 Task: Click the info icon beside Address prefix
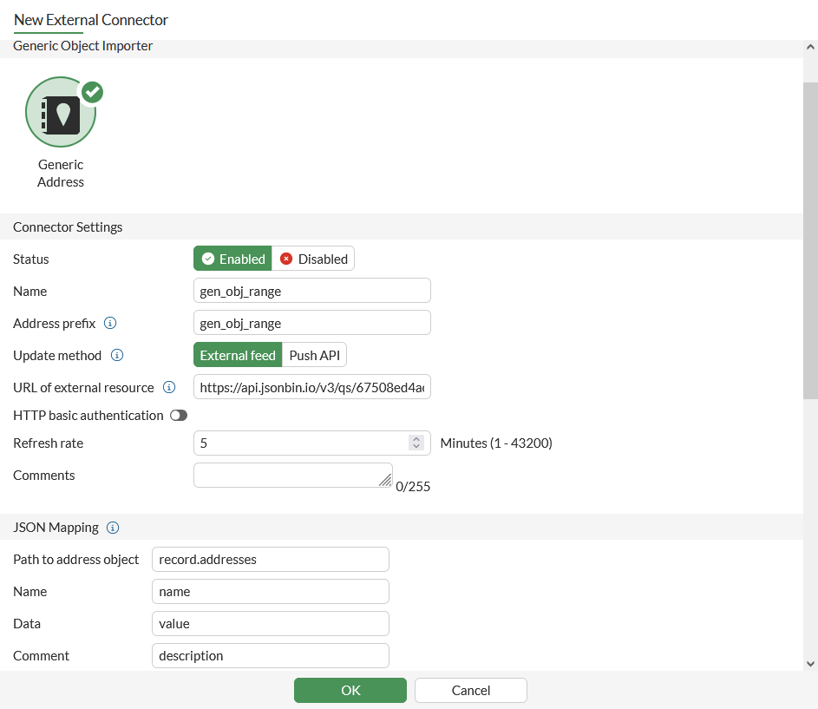coord(110,323)
